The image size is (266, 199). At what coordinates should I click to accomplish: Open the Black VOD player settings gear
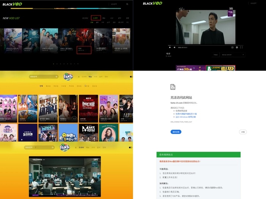pyautogui.click(x=237, y=47)
